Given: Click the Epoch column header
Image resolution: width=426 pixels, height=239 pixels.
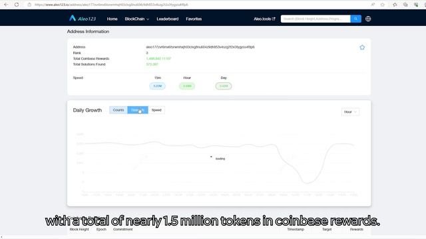Looking at the screenshot, I should click(x=101, y=229).
